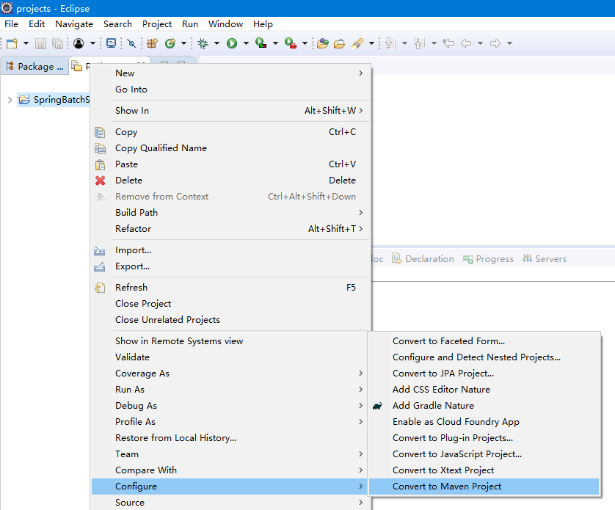Expand the SpringBatch project tree node
This screenshot has height=510, width=615.
10,100
